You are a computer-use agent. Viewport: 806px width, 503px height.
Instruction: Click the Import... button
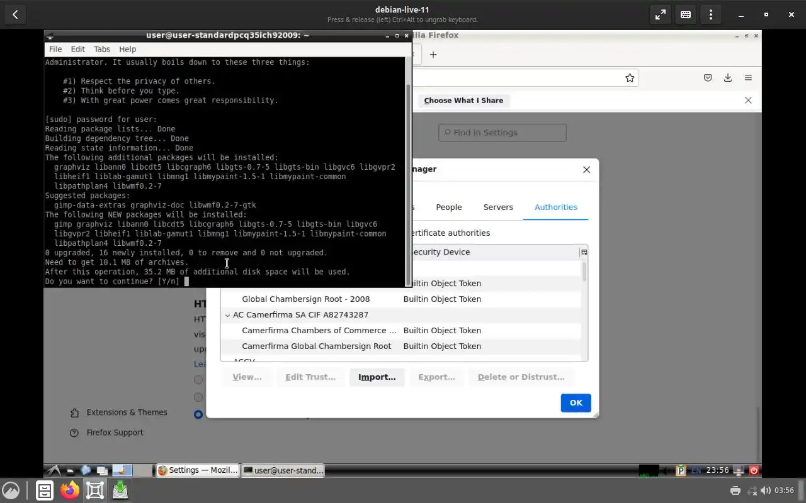pos(377,377)
